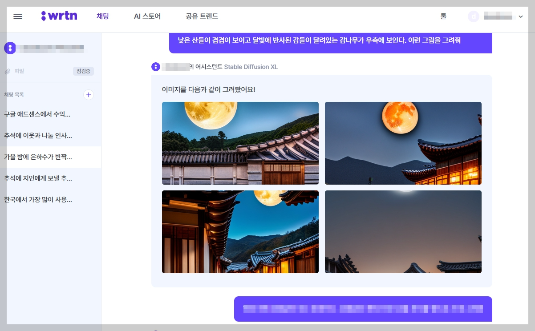Click the paperclip file attachment icon

[8, 71]
